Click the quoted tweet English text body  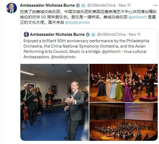(86, 49)
